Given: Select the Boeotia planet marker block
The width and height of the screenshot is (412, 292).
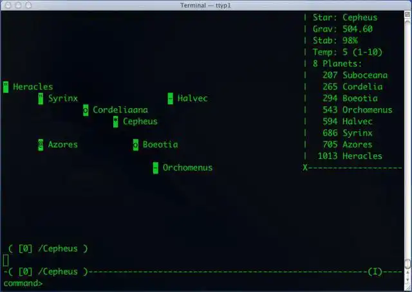Looking at the screenshot, I should coord(136,145).
